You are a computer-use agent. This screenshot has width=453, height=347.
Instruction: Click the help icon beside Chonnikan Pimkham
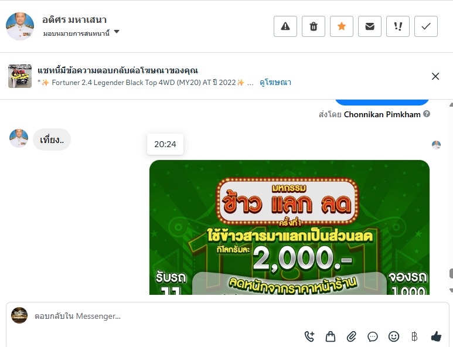click(x=427, y=114)
